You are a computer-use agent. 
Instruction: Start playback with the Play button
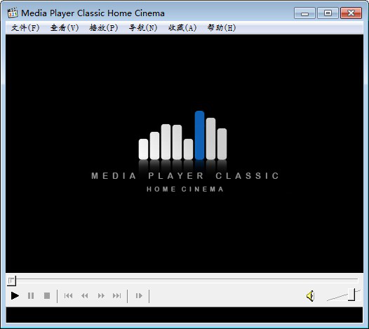tap(15, 295)
